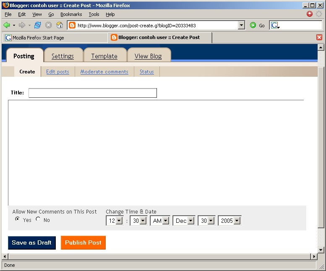This screenshot has width=326, height=271.
Task: Click the Change Time & Date label
Action: click(x=131, y=211)
